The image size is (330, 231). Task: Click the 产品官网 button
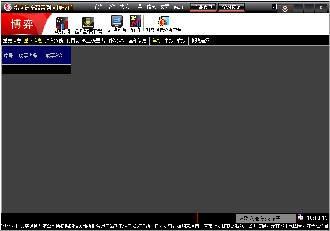[x=203, y=7]
